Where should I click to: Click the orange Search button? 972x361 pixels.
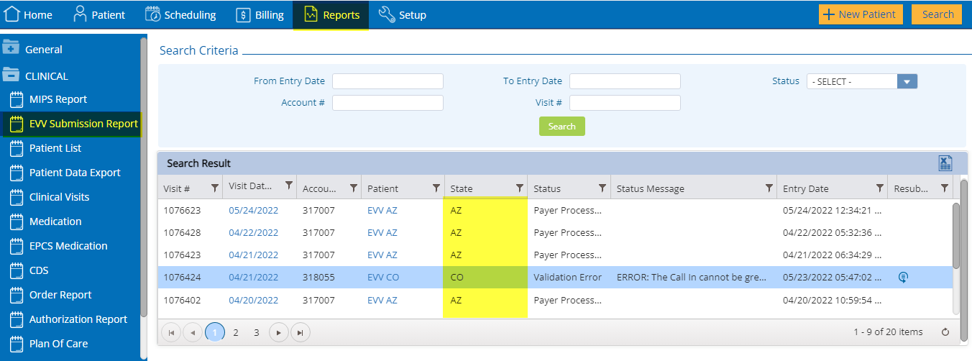(937, 14)
